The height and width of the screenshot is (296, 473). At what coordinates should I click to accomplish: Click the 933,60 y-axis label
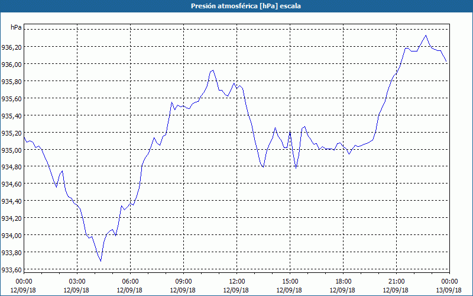(11, 270)
